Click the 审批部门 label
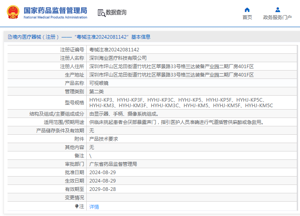This screenshot has height=216, width=300. (74, 164)
